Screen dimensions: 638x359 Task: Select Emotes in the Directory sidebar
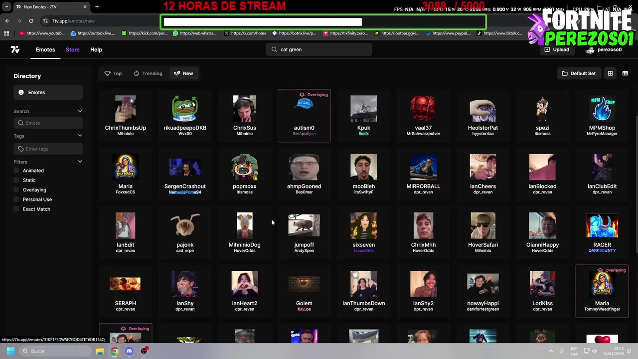[48, 92]
